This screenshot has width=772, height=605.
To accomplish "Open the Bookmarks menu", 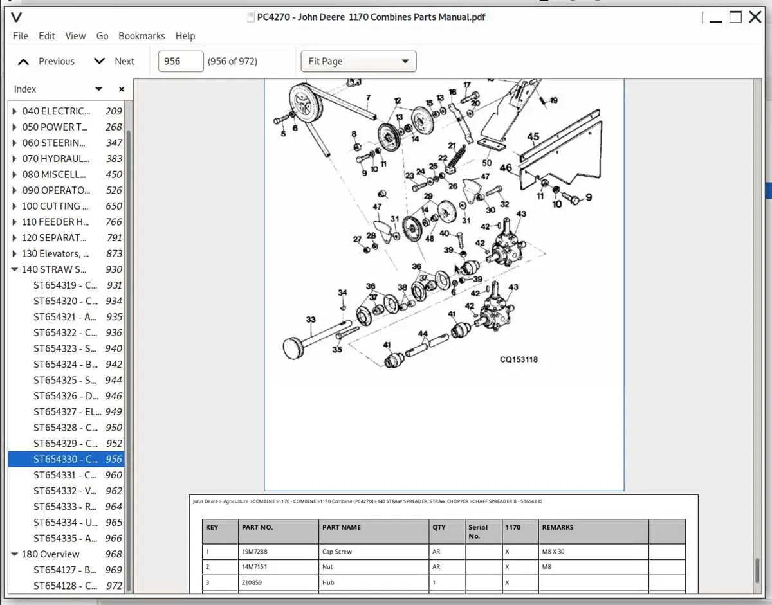I will pos(142,36).
